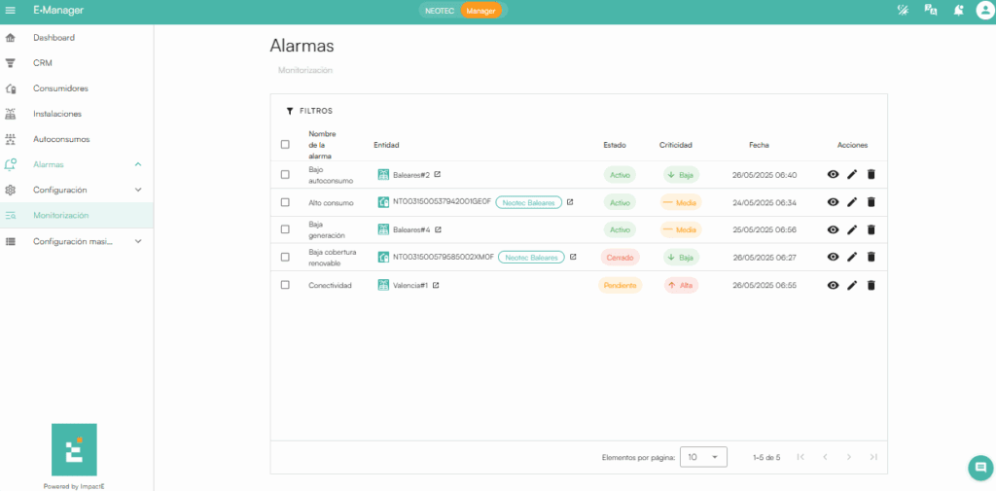Delete the Baja generación alarm
The height and width of the screenshot is (491, 996).
point(871,229)
